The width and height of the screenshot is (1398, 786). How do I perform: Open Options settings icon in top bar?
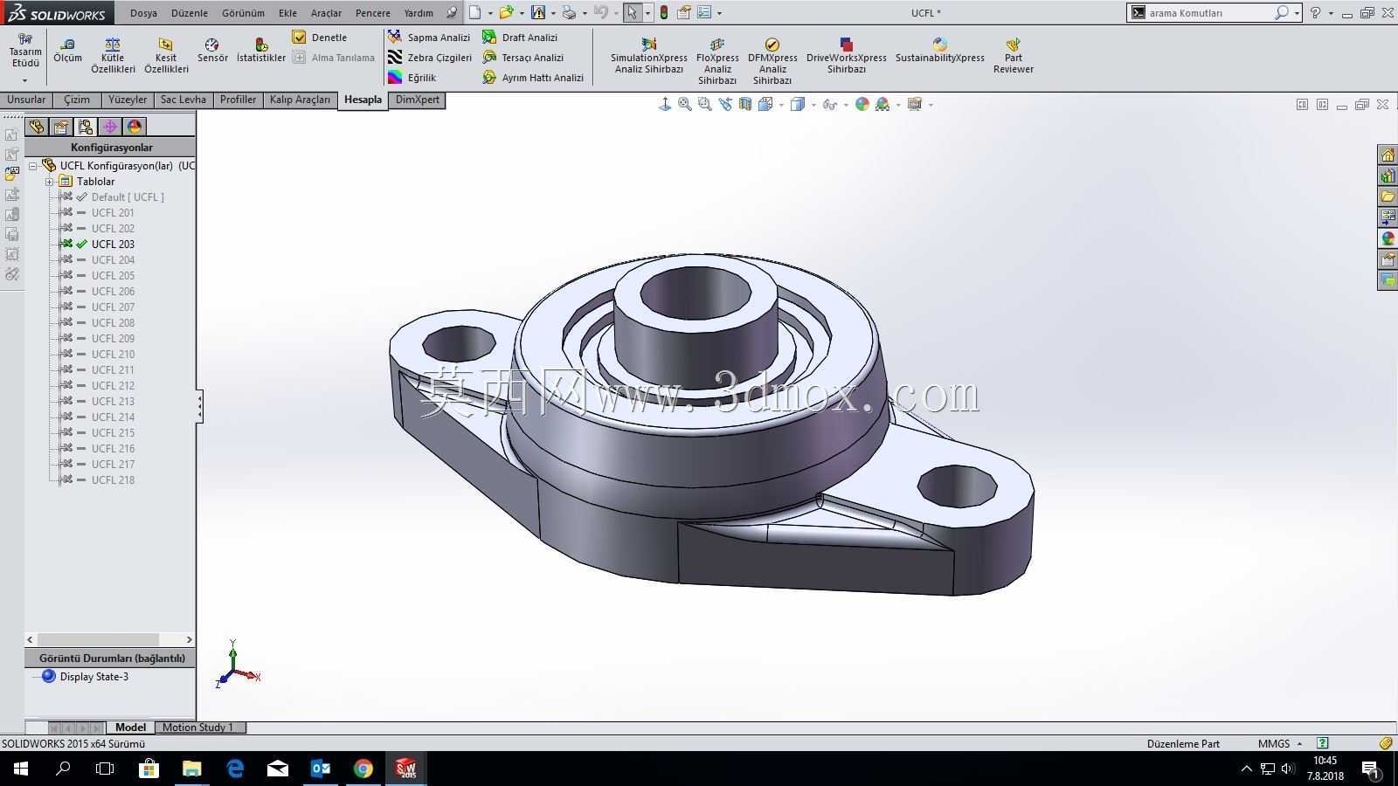703,13
